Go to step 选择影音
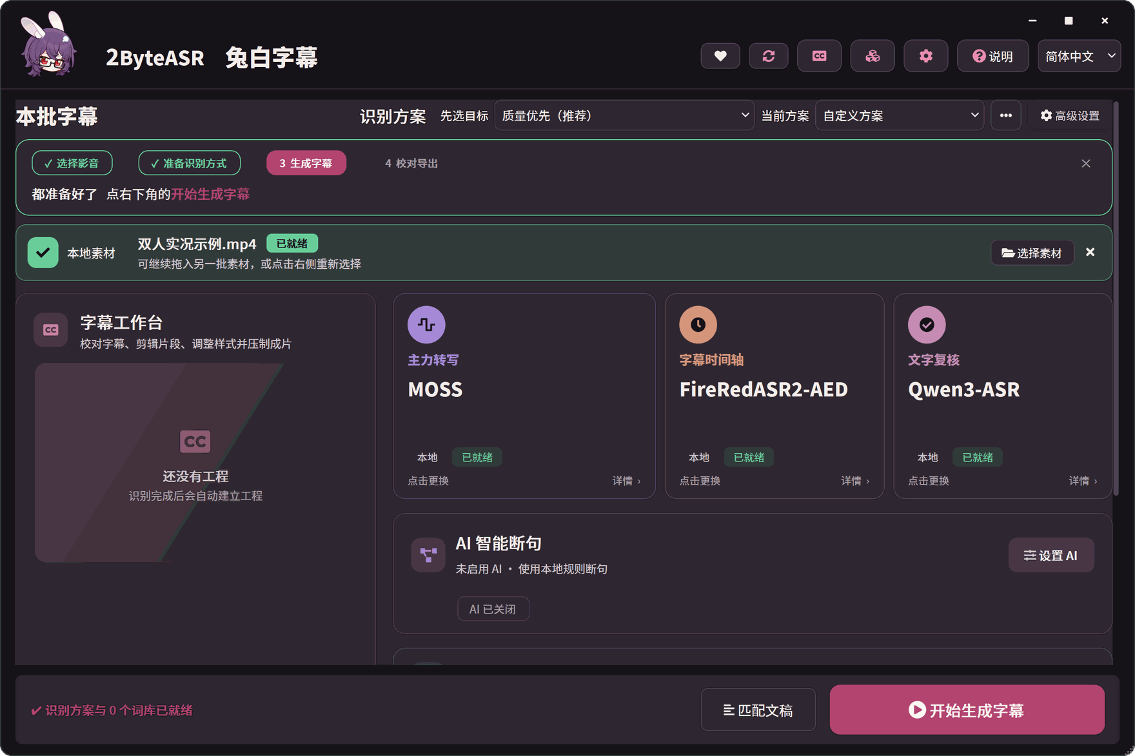Viewport: 1135px width, 756px height. pos(72,163)
